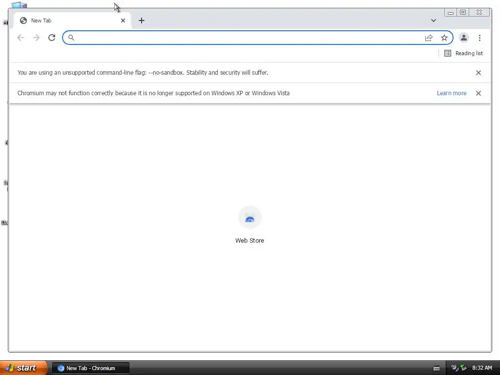Expand the tab search dropdown arrow
The height and width of the screenshot is (375, 500).
tap(434, 21)
